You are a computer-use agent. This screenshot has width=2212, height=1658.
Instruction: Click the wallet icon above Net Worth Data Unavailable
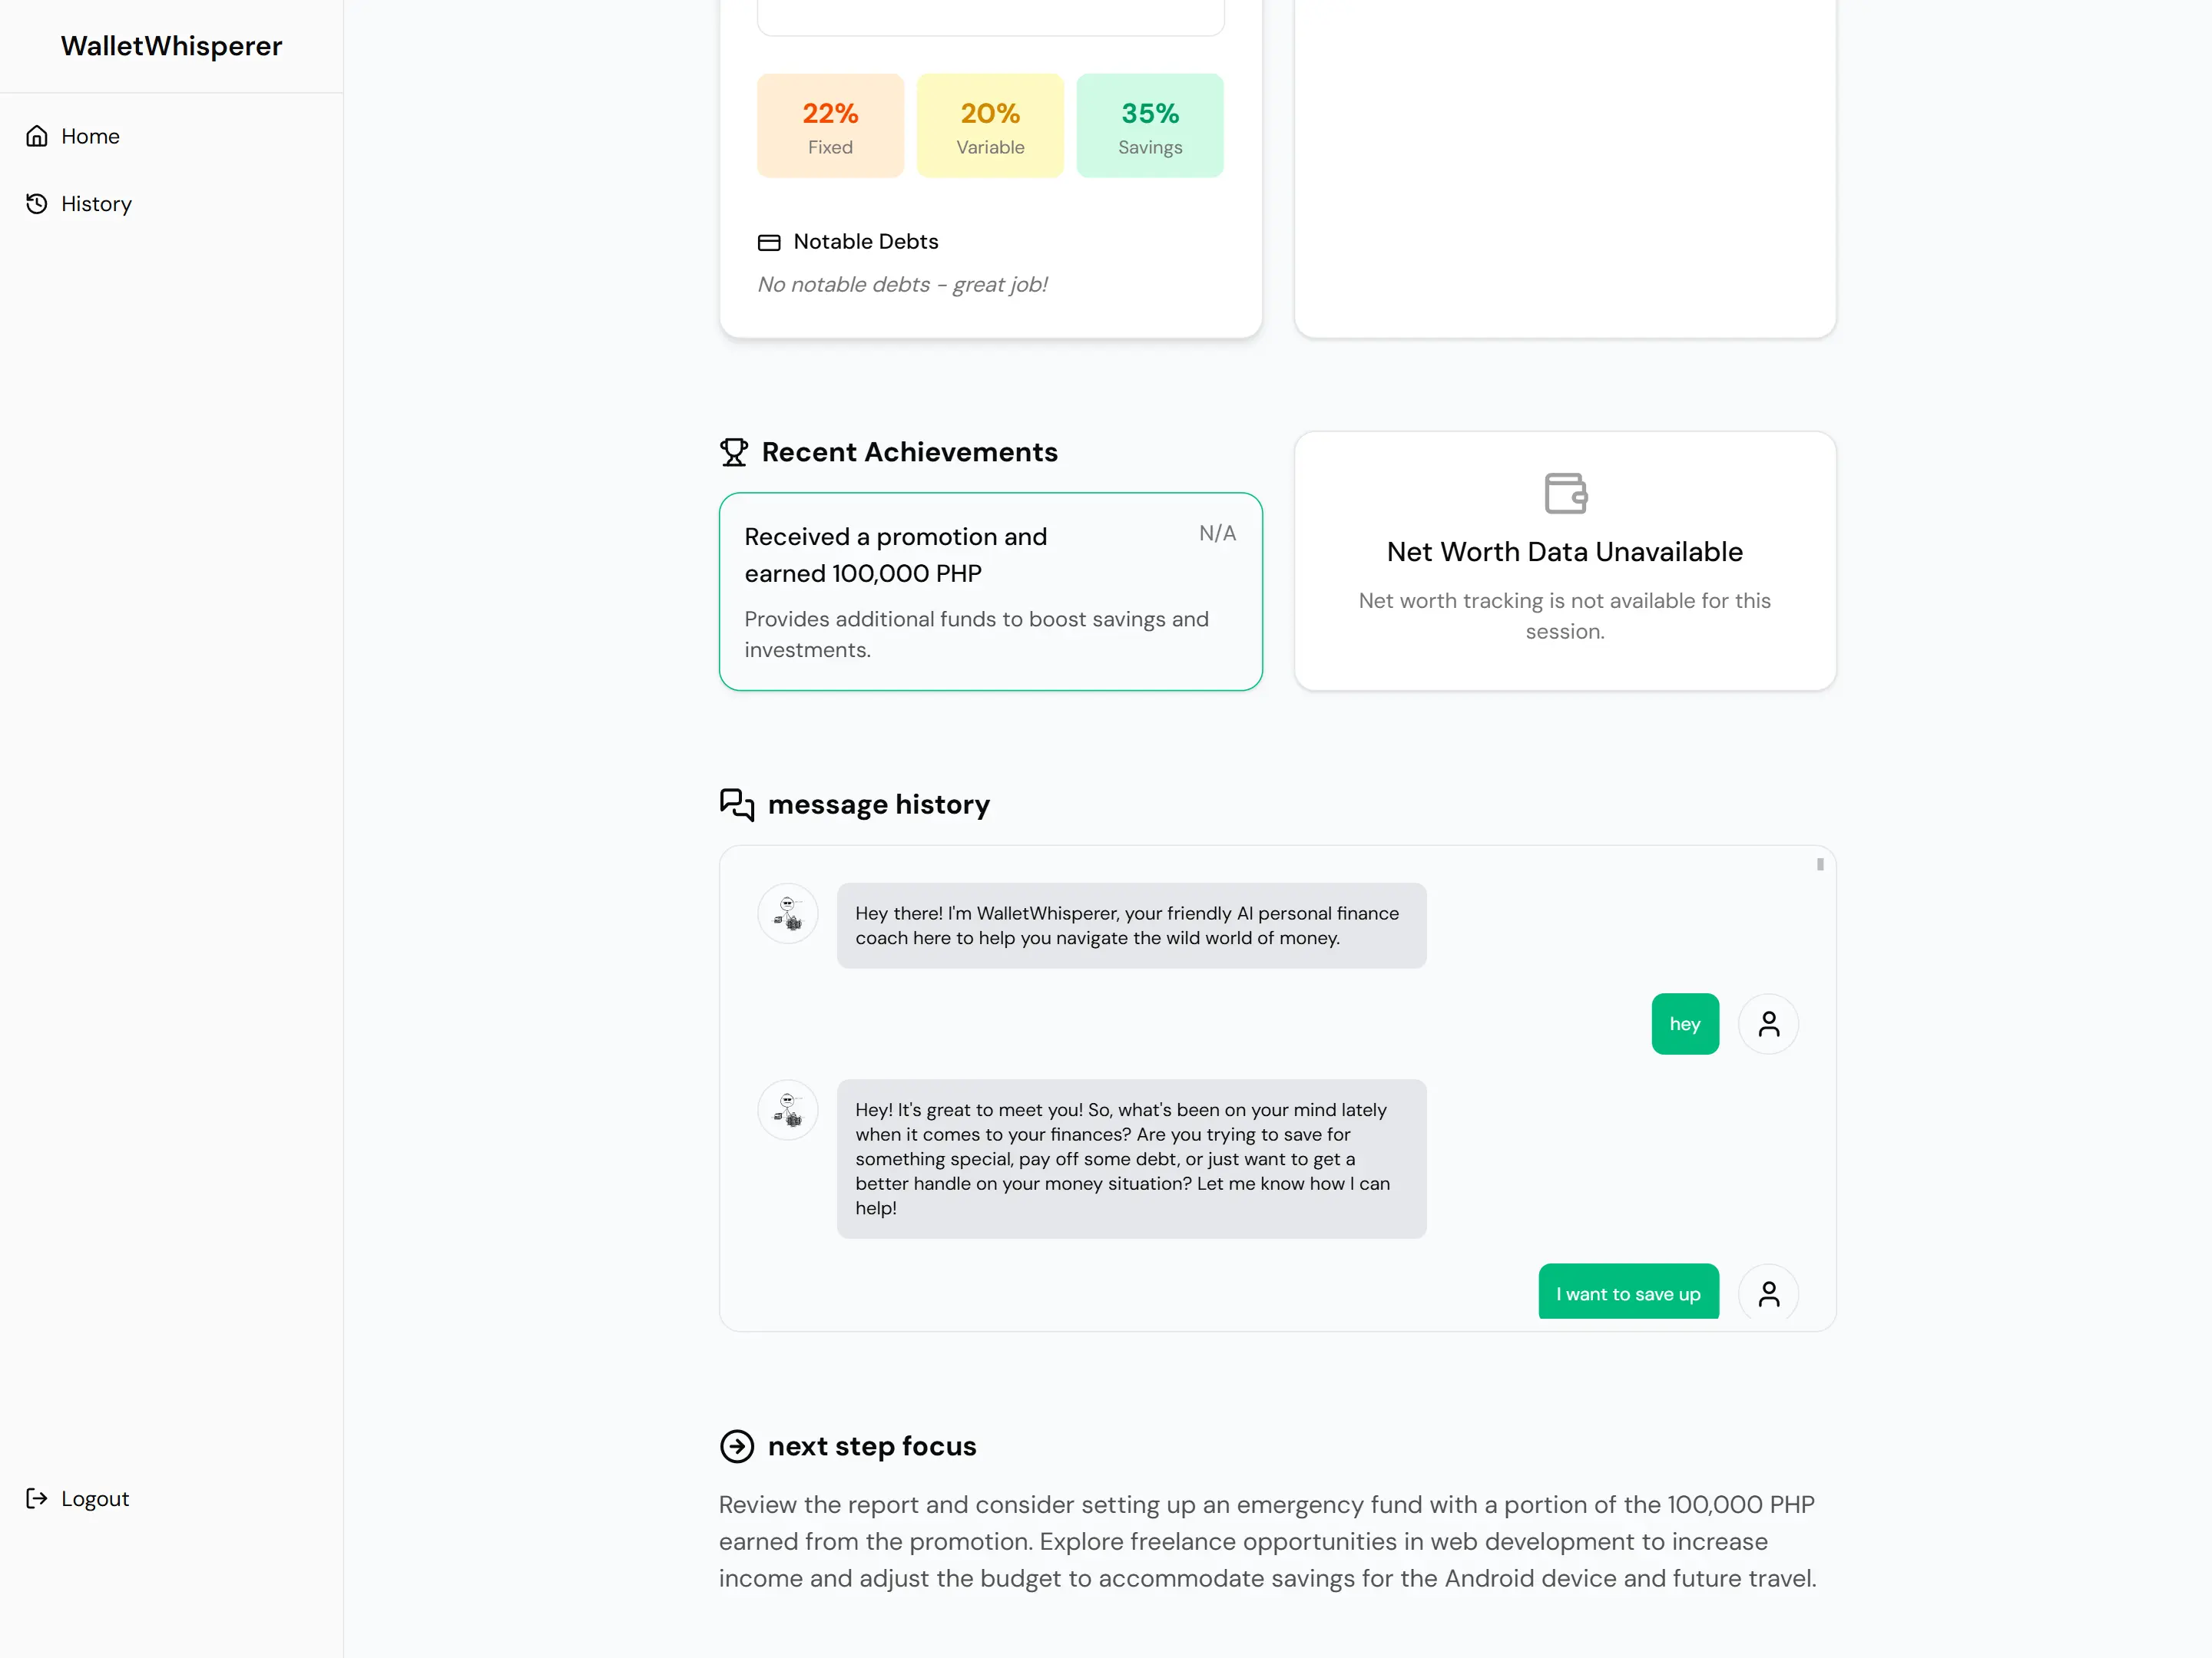point(1565,492)
